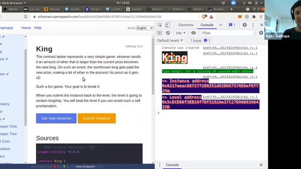The width and height of the screenshot is (301, 169).
Task: Click the MetaMask fox extension icon
Action: click(x=240, y=17)
